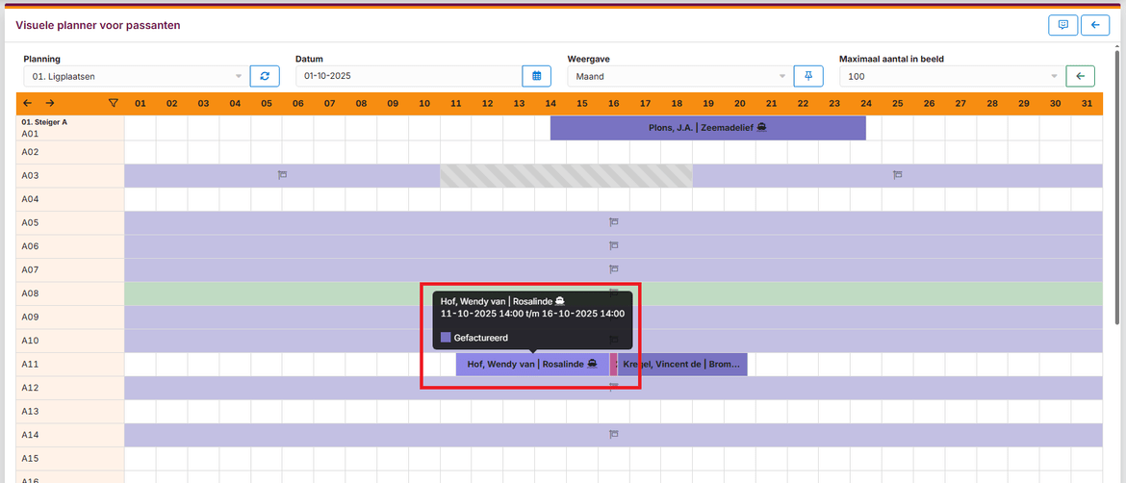
Task: Click the green arrow button beside Maximaal aantal
Action: [x=1080, y=76]
